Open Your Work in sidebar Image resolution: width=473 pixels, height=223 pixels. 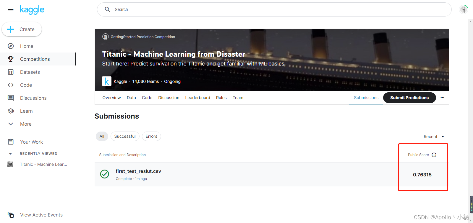(x=31, y=142)
